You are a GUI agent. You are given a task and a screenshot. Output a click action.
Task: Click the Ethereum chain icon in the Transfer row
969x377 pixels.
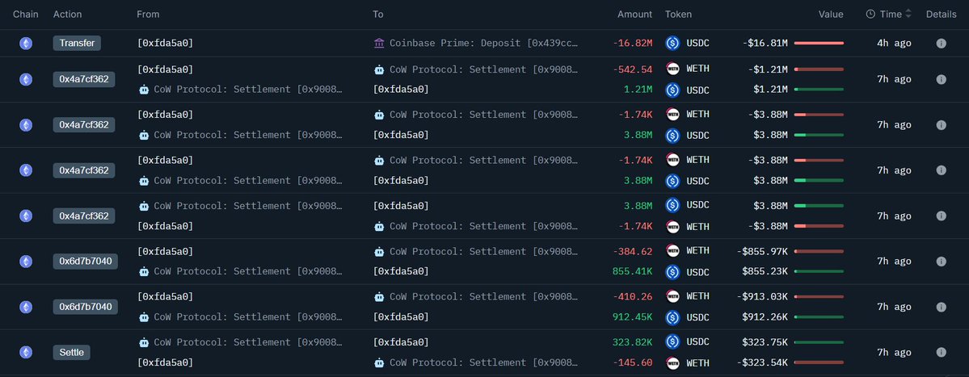26,44
